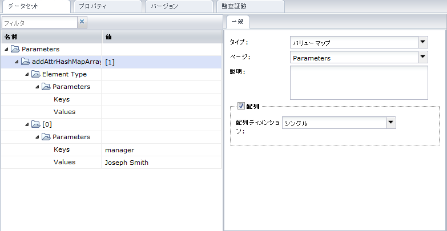Open the タイプ dropdown

coord(422,42)
